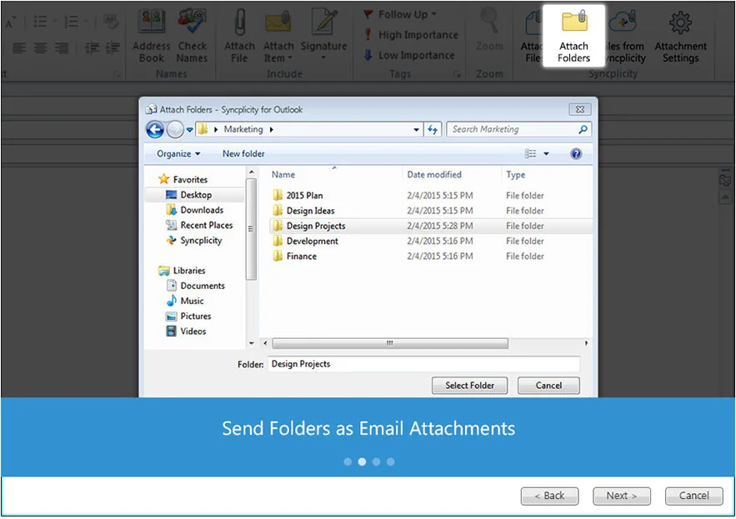Click the numbered list icon in ribbon
Image resolution: width=736 pixels, height=519 pixels.
point(71,21)
